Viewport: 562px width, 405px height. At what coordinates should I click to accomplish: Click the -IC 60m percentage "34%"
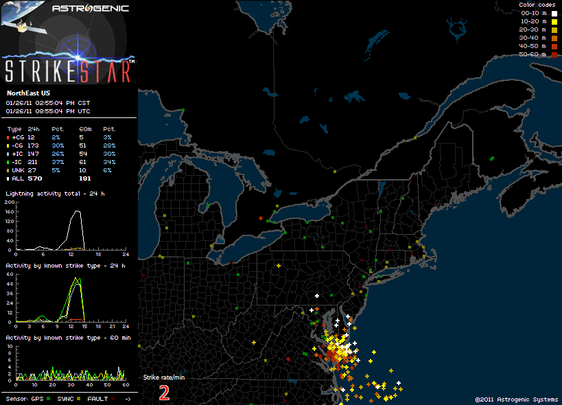coord(109,162)
